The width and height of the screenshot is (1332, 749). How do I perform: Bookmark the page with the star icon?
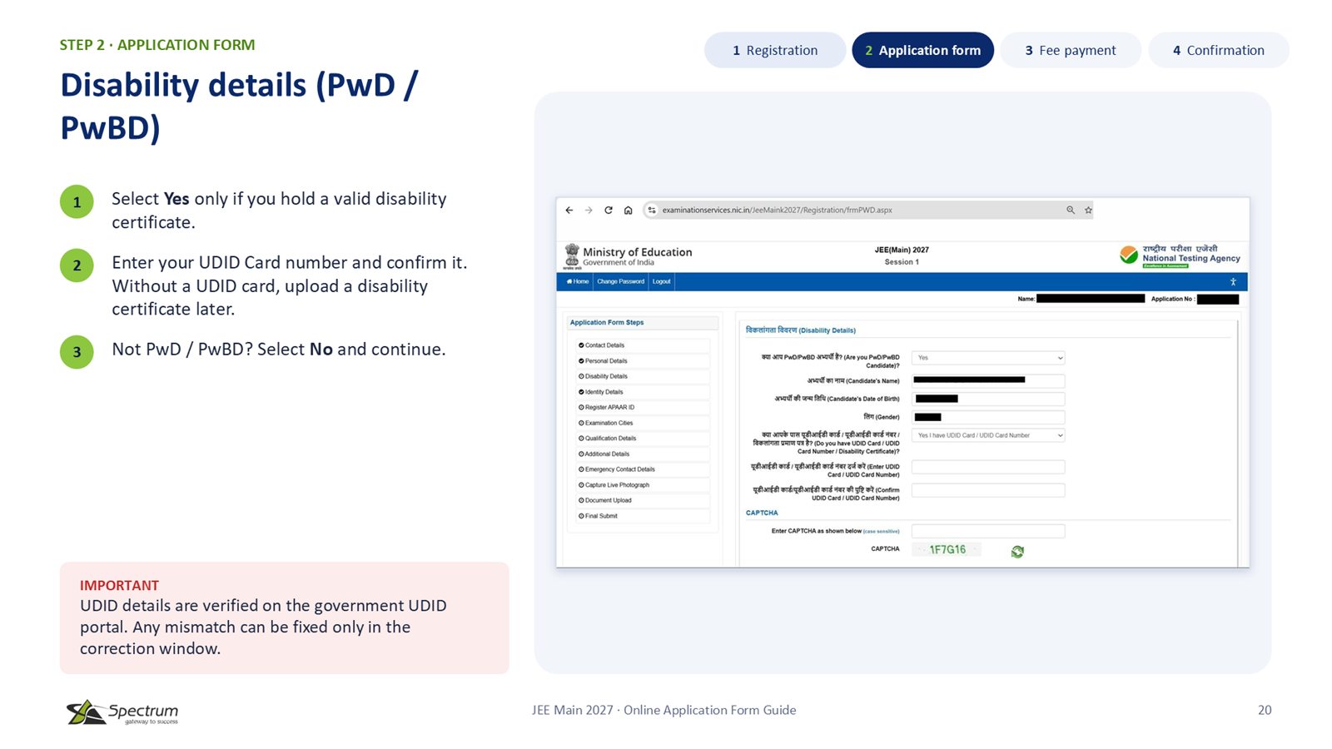coord(1088,211)
